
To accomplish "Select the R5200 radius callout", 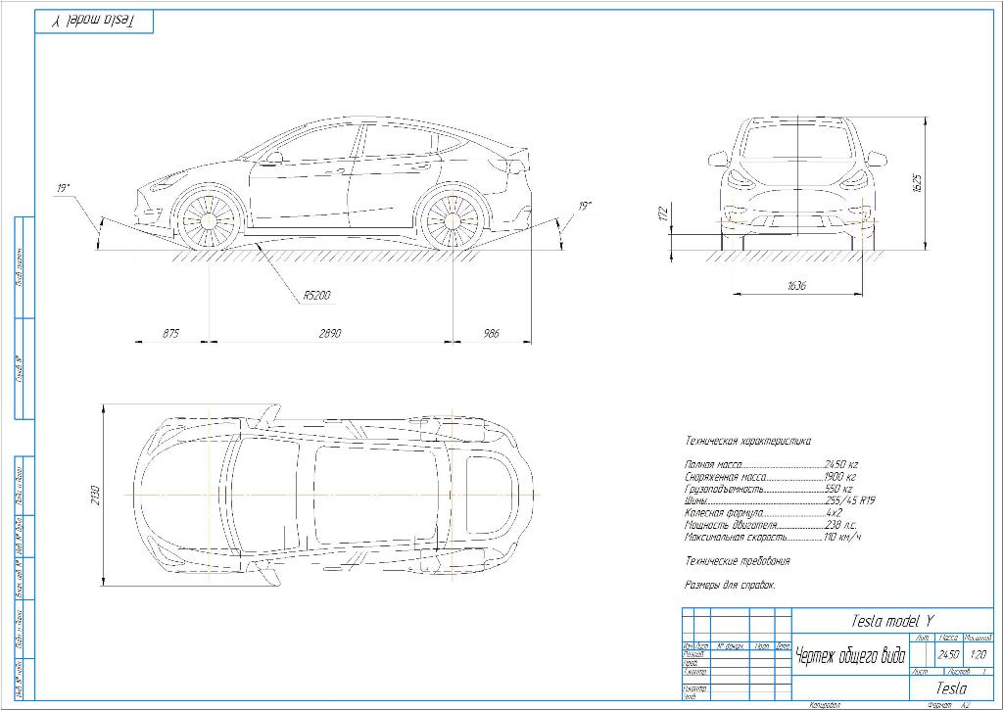I will tap(316, 296).
